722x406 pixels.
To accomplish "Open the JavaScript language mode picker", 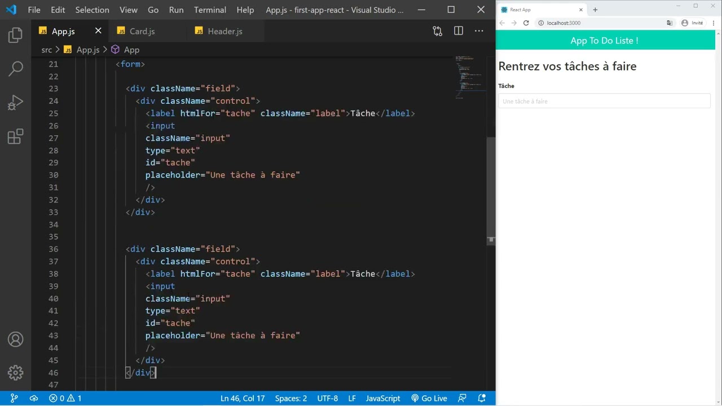I will tap(383, 398).
